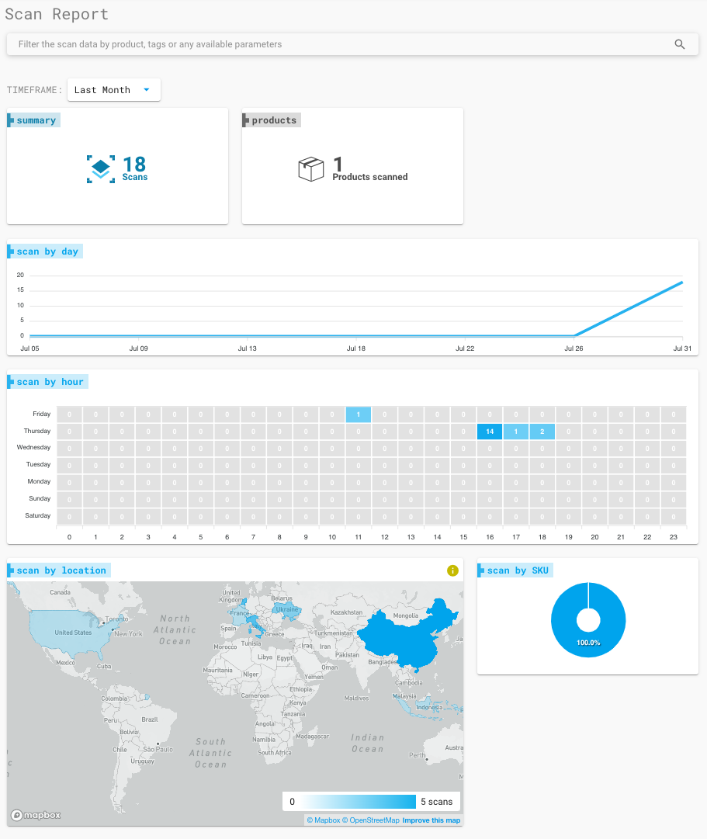Screen dimensions: 707x839
Task: Click the Improve this map link
Action: point(431,820)
